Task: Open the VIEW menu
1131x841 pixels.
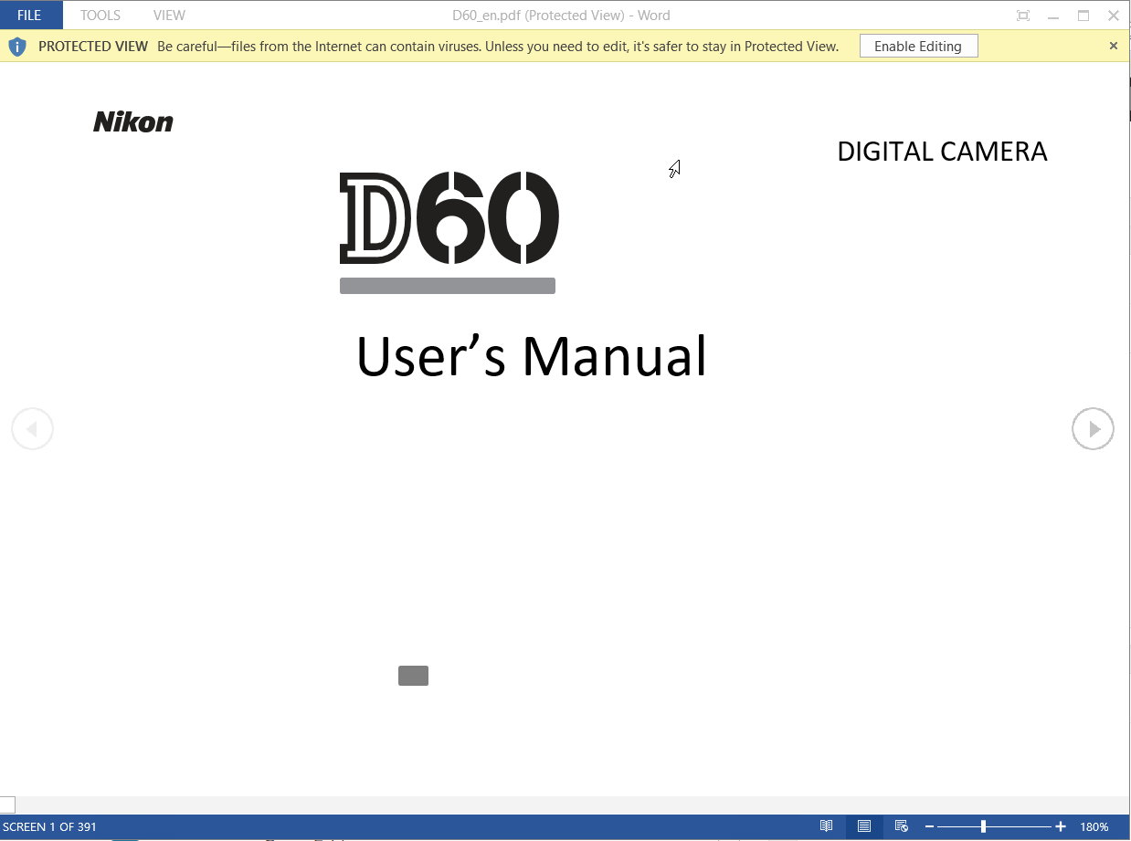Action: pyautogui.click(x=169, y=16)
